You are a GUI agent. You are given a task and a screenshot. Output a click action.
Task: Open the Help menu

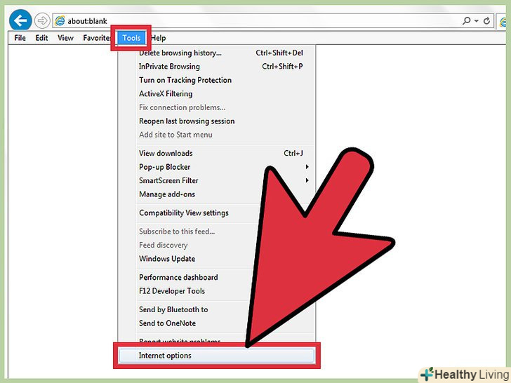[159, 38]
